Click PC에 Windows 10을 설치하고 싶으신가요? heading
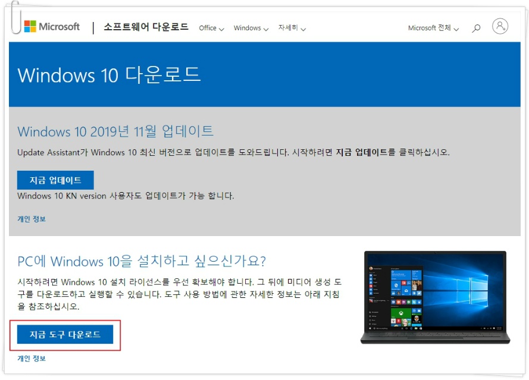The height and width of the screenshot is (380, 529). 142,261
